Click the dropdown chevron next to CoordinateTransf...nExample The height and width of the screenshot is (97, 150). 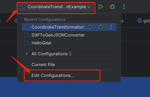pyautogui.click(x=89, y=7)
